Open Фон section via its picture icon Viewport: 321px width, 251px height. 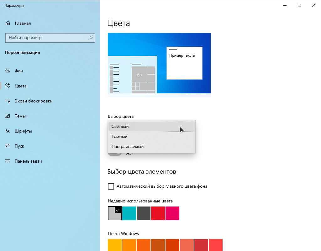pos(8,71)
